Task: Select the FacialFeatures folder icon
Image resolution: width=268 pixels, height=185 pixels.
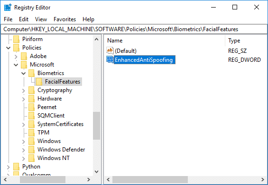Action: [x=39, y=82]
